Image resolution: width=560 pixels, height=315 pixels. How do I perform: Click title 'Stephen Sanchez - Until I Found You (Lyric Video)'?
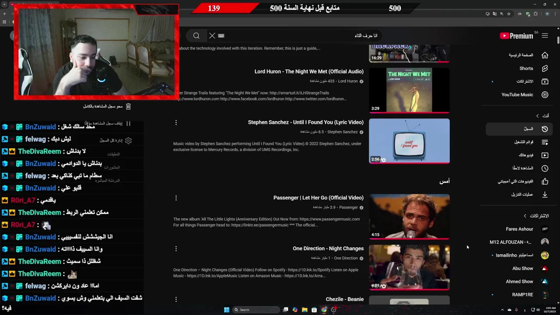coord(306,122)
